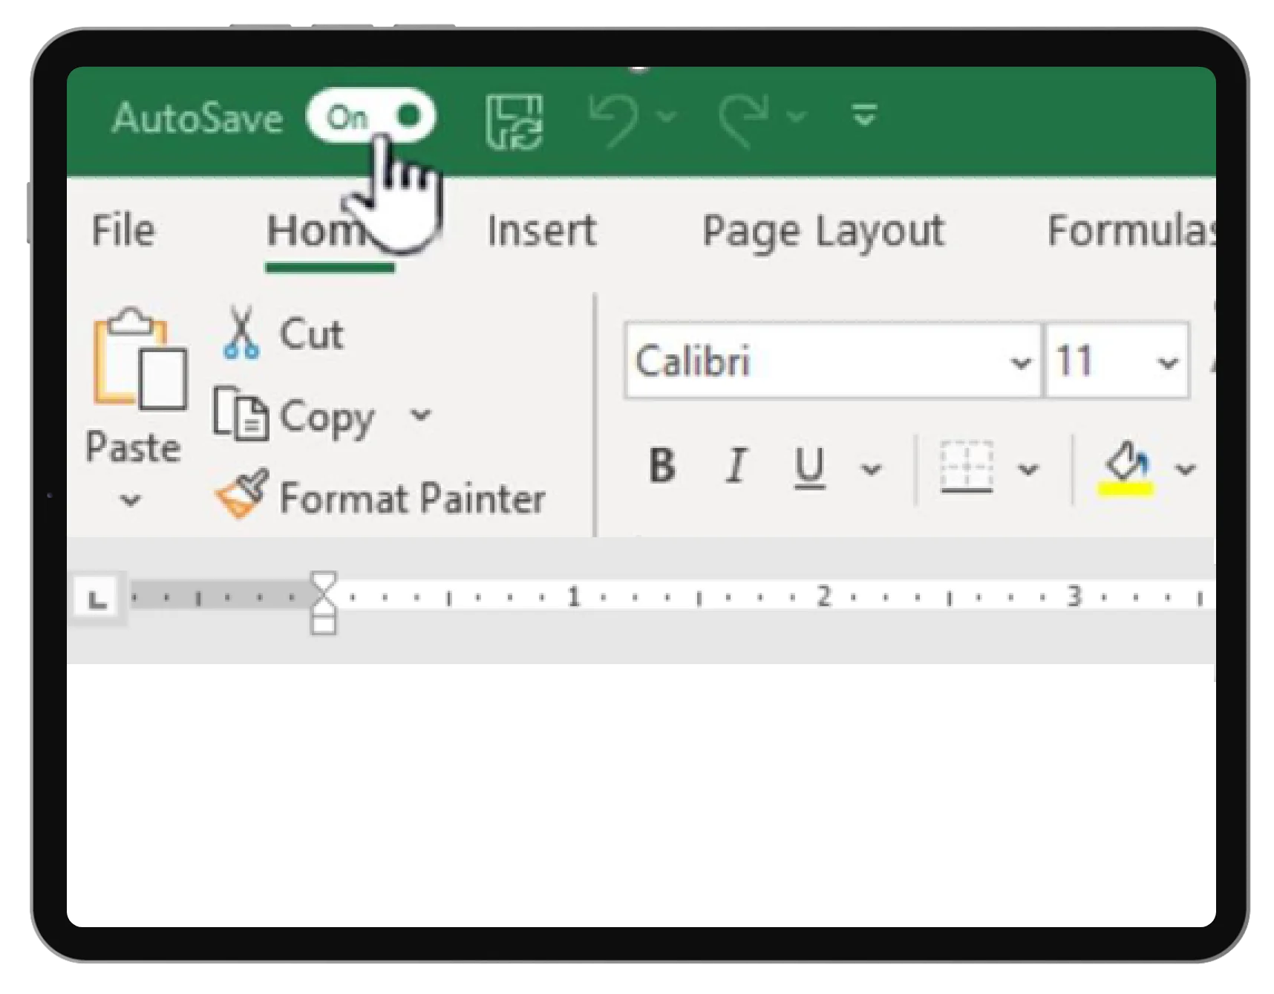Open the File menu tab
This screenshot has width=1274, height=994.
tap(123, 230)
